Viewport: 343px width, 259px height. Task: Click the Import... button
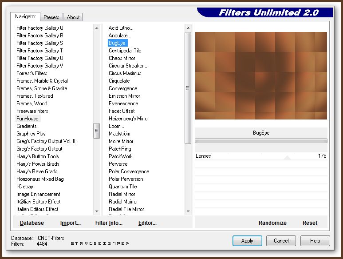coord(71,223)
